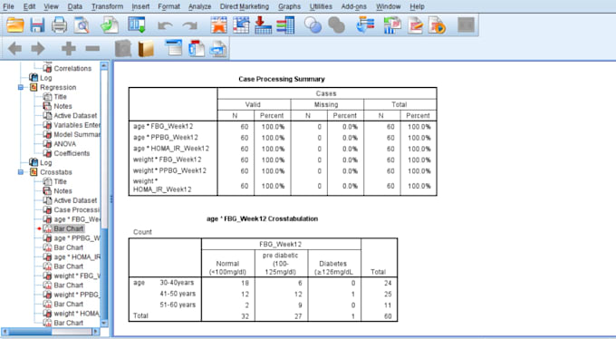Click the Redo arrow icon

(x=189, y=26)
